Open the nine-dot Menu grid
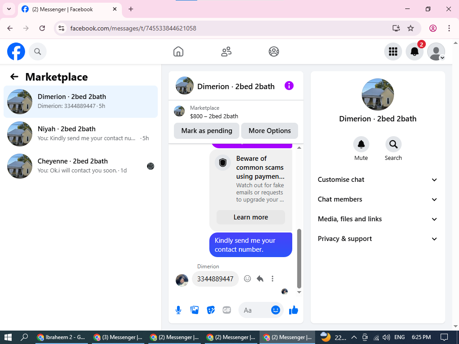This screenshot has width=459, height=344. tap(393, 52)
